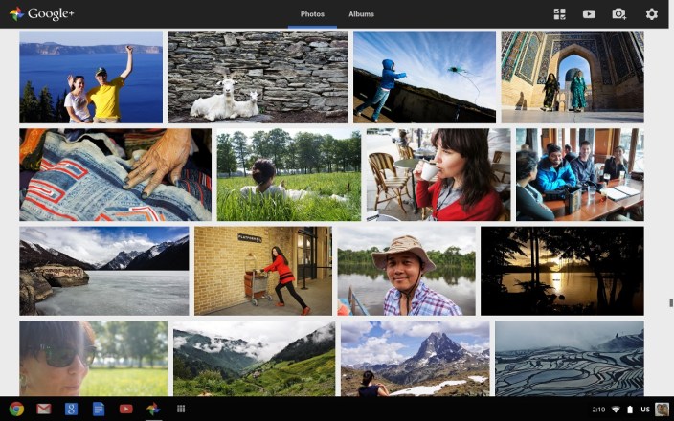Open the white goats photo
The width and height of the screenshot is (674, 421).
point(258,77)
